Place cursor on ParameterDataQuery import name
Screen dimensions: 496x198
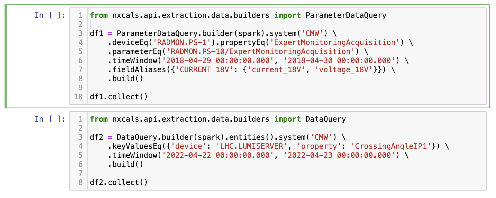pyautogui.click(x=346, y=15)
